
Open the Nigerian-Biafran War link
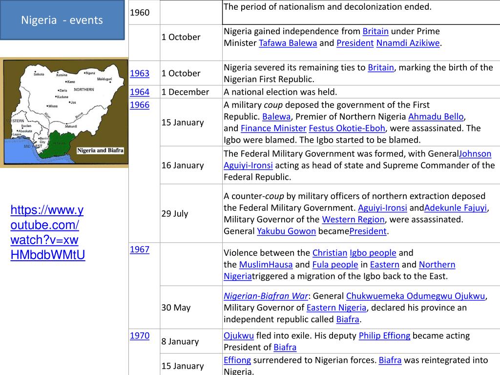point(266,296)
